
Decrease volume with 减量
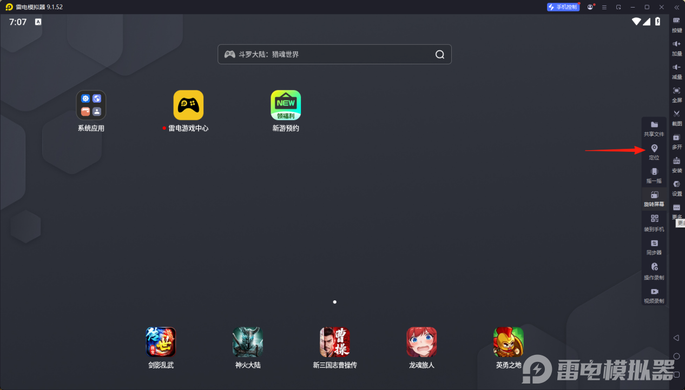pos(676,72)
